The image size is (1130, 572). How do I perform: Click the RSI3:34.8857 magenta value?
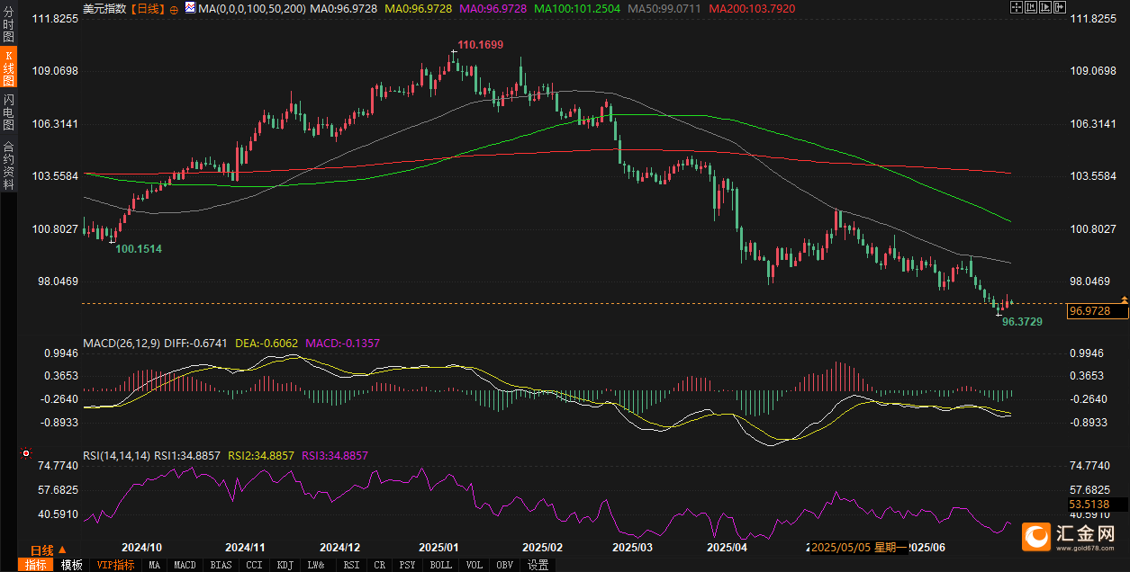coord(335,456)
